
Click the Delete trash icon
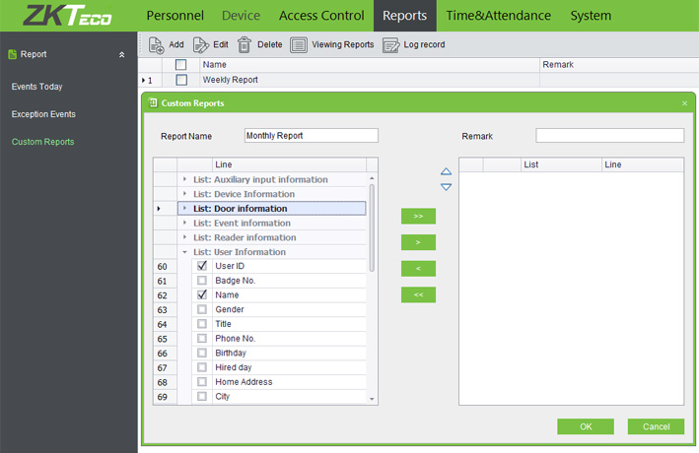tap(244, 45)
